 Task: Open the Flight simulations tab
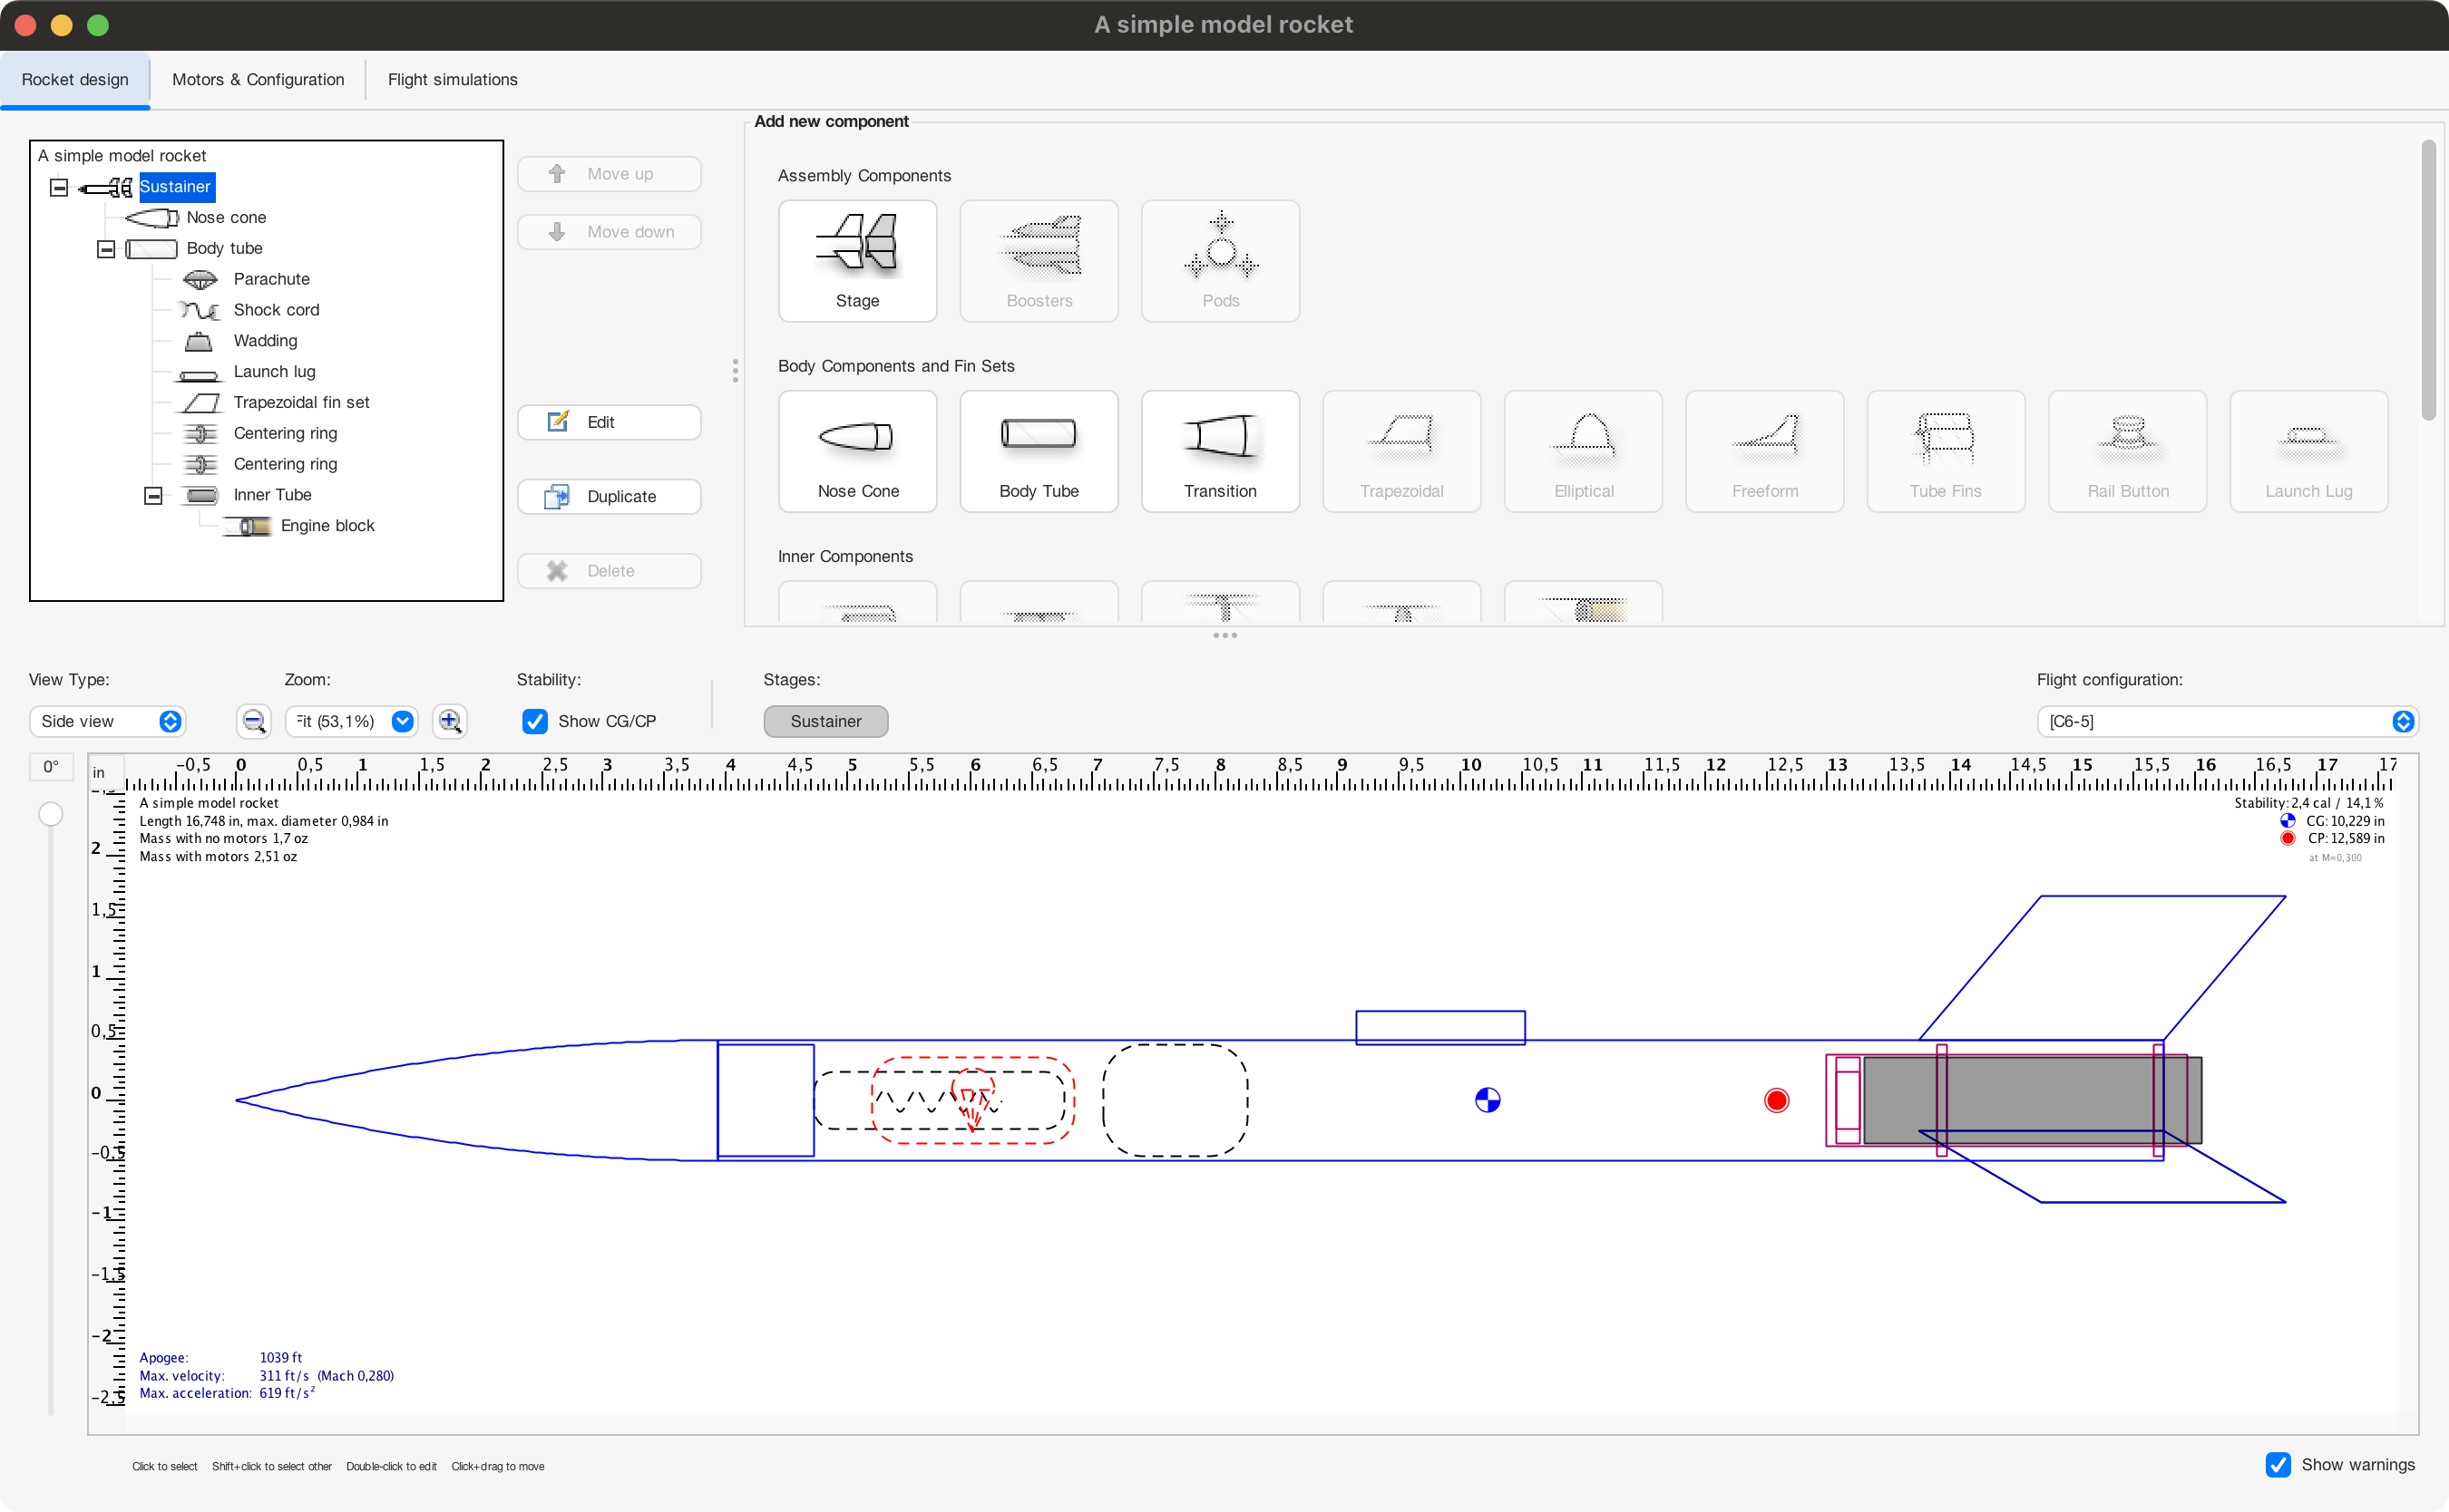(x=453, y=80)
